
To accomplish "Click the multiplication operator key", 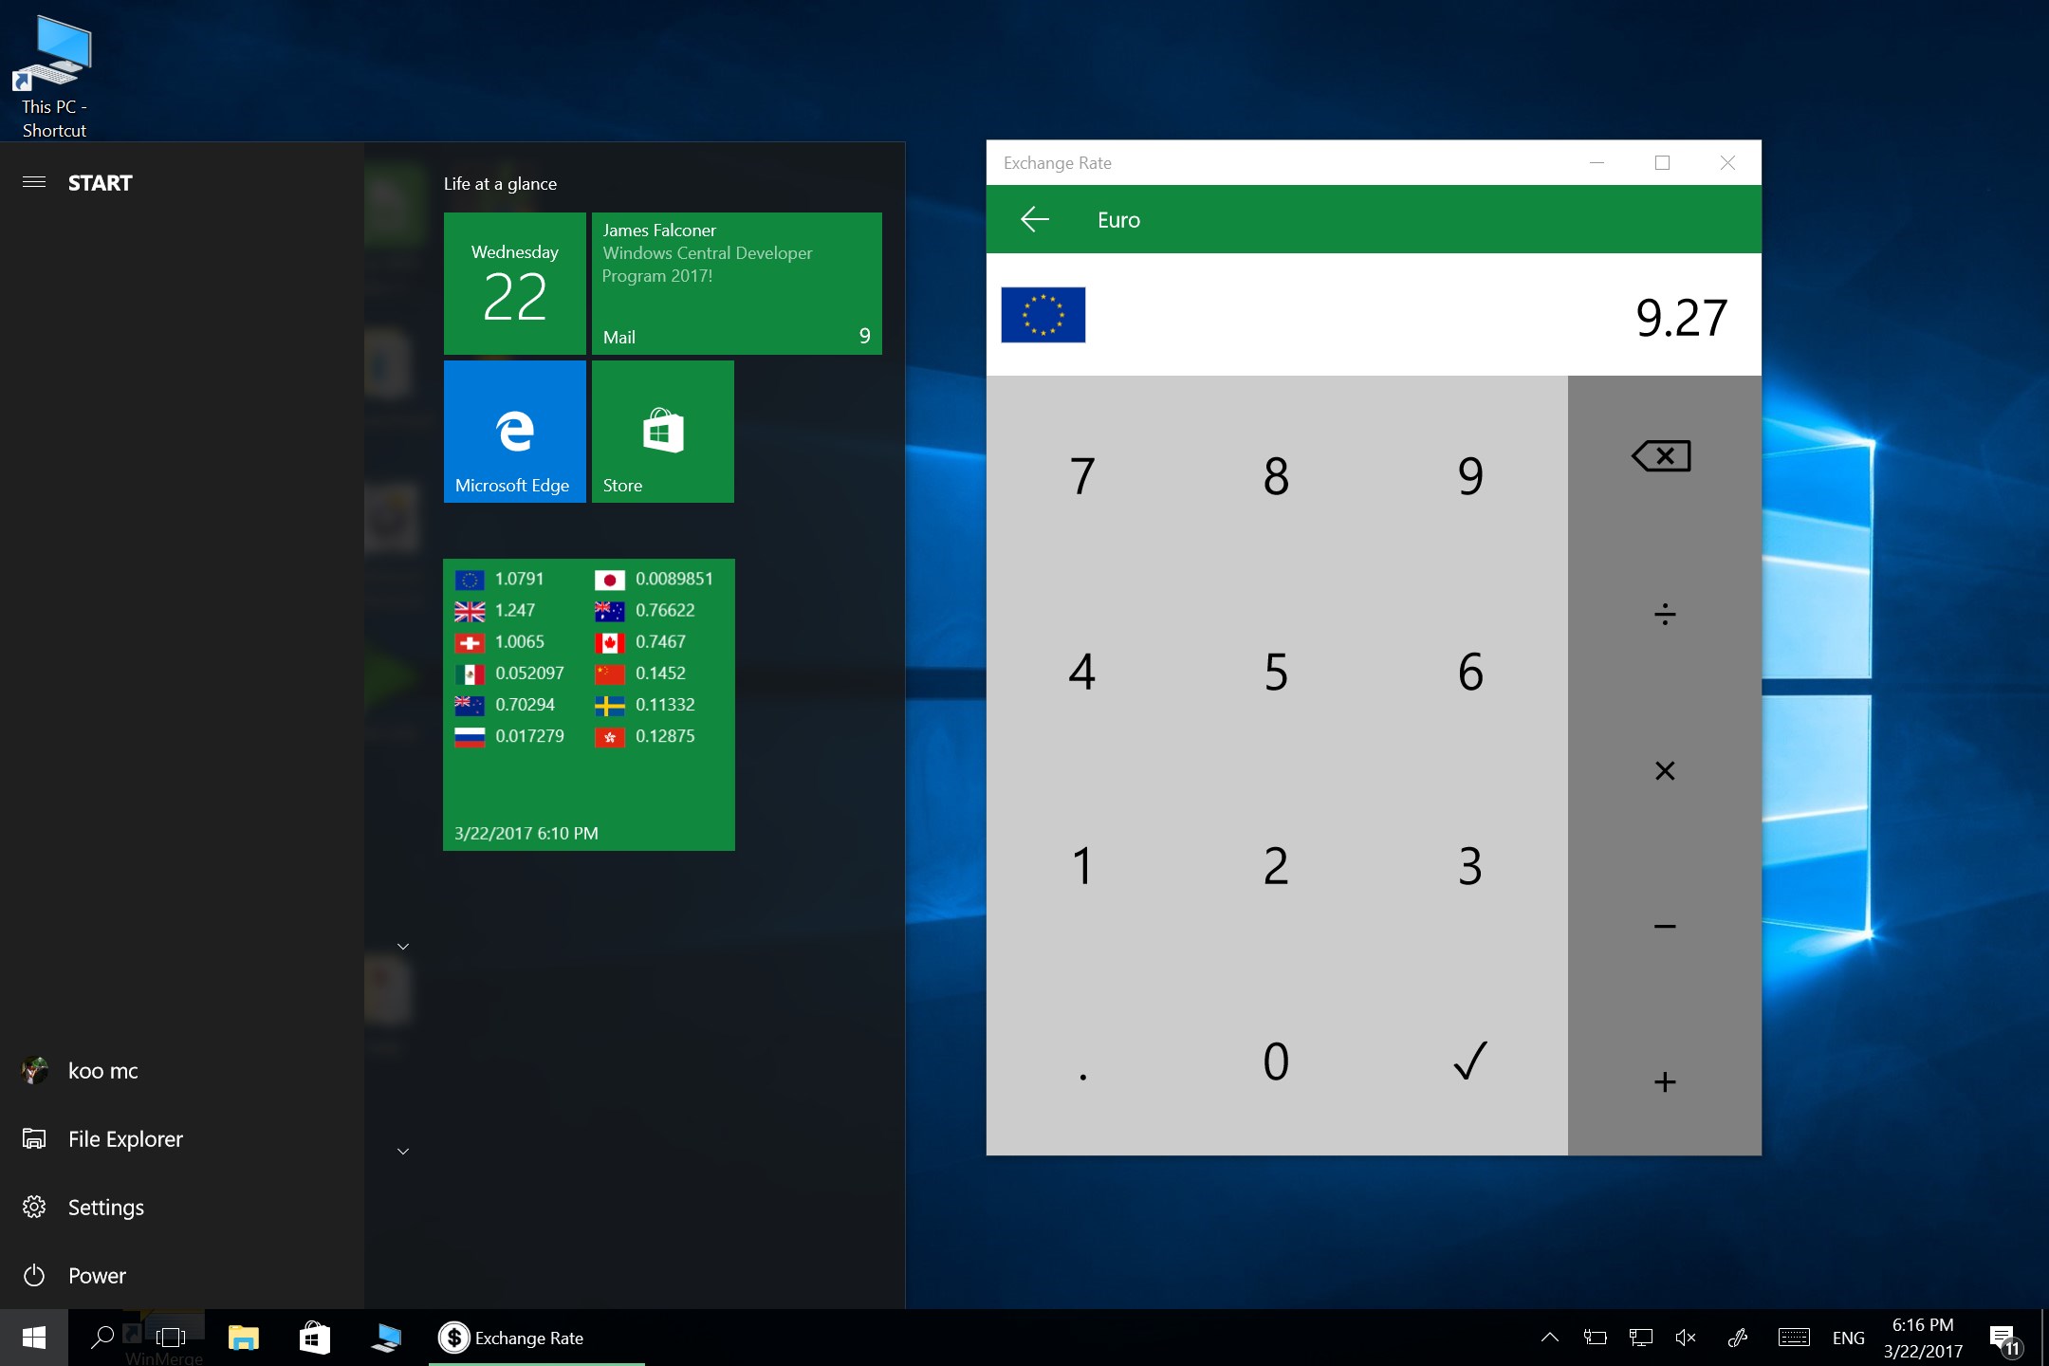I will coord(1664,770).
